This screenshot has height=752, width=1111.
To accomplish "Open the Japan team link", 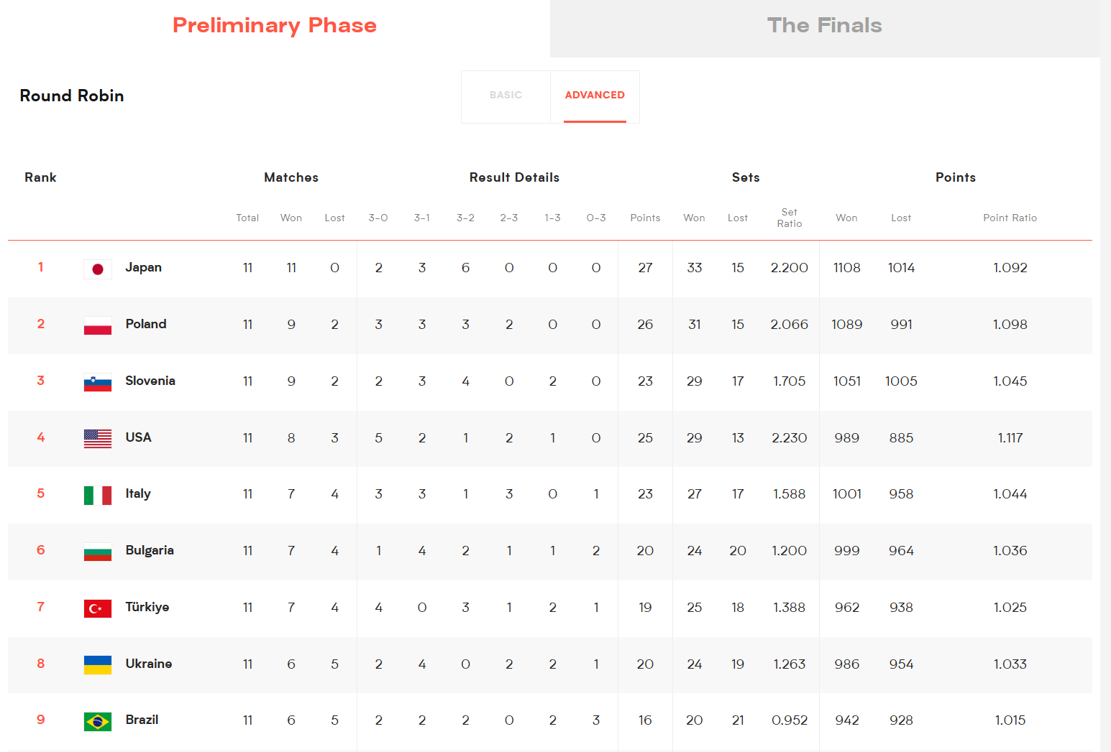I will coord(143,268).
